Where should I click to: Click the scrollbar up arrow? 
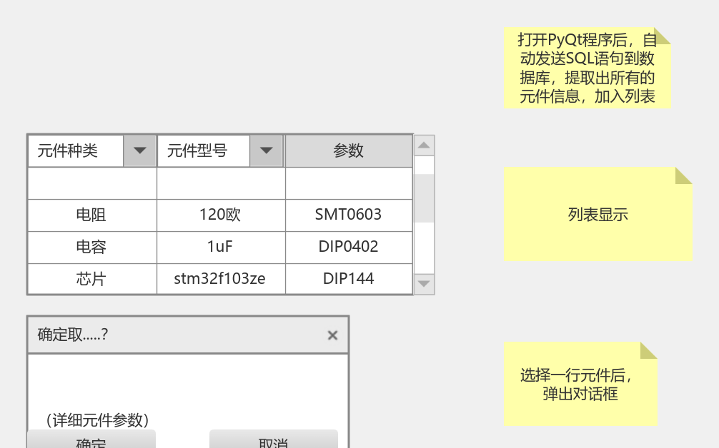click(x=424, y=143)
